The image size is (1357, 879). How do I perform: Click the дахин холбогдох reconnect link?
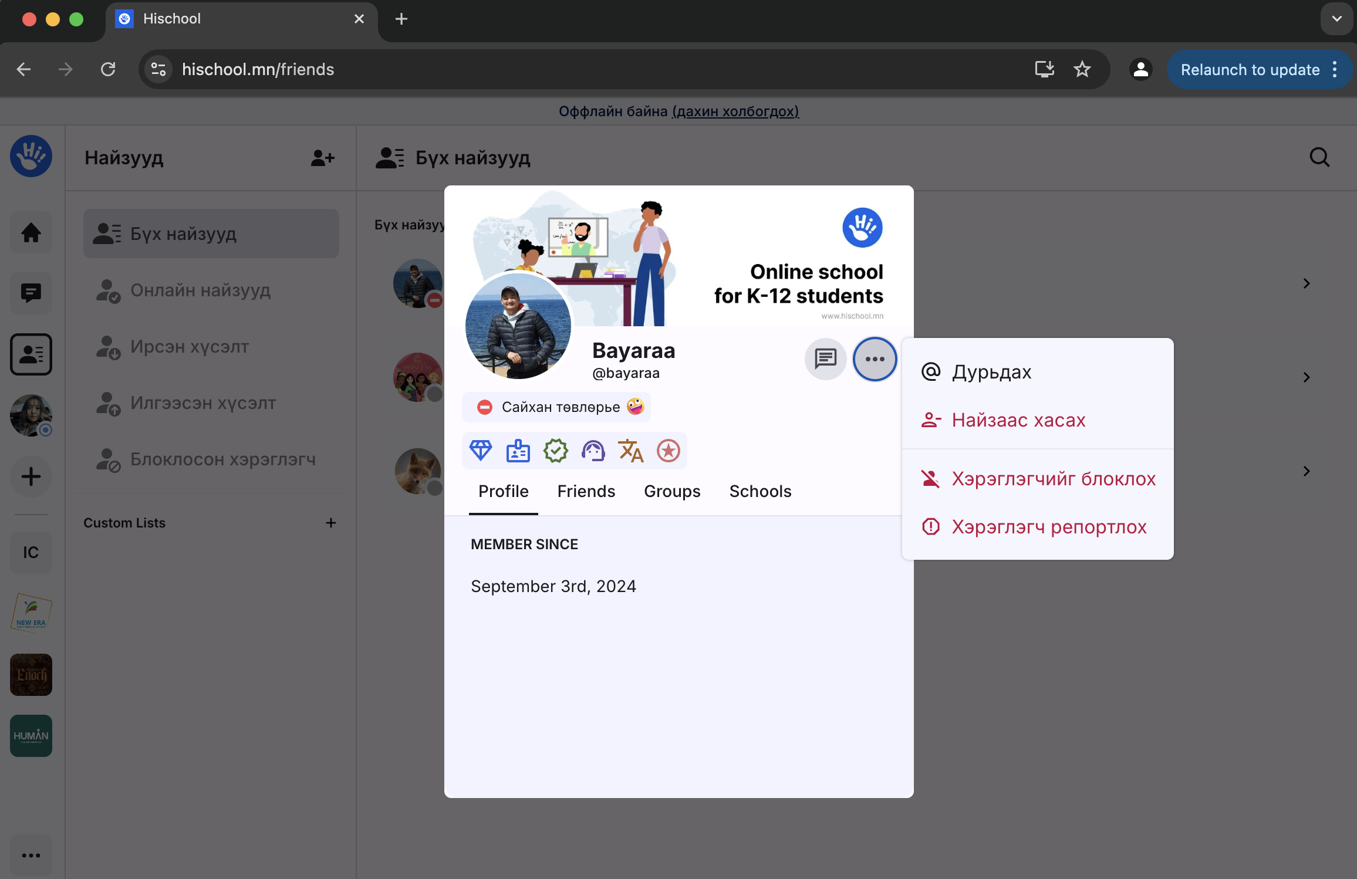coord(735,111)
